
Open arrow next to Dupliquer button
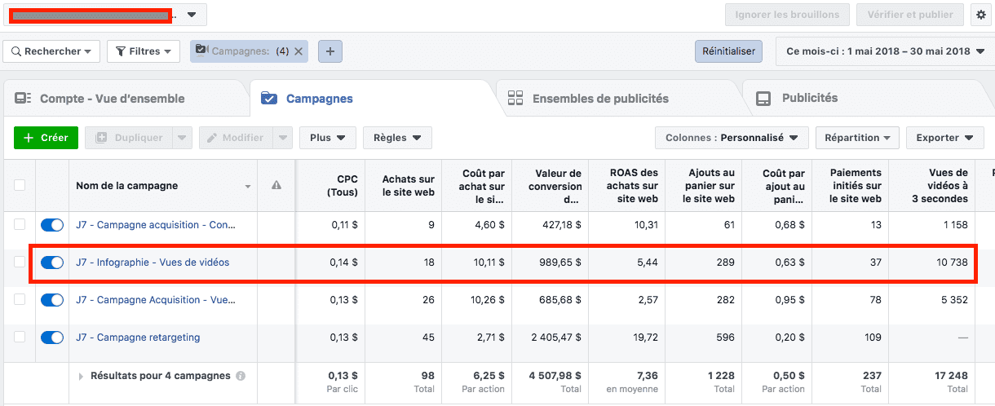coord(183,138)
